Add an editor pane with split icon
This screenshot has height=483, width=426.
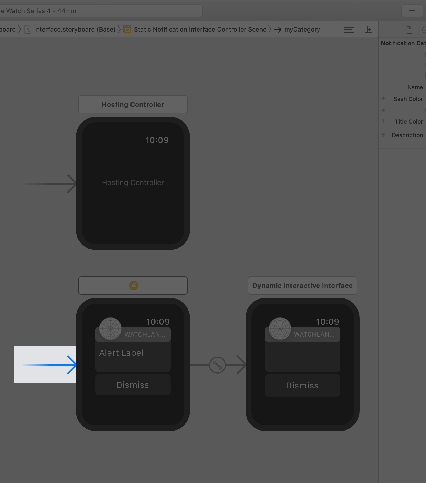(x=368, y=29)
